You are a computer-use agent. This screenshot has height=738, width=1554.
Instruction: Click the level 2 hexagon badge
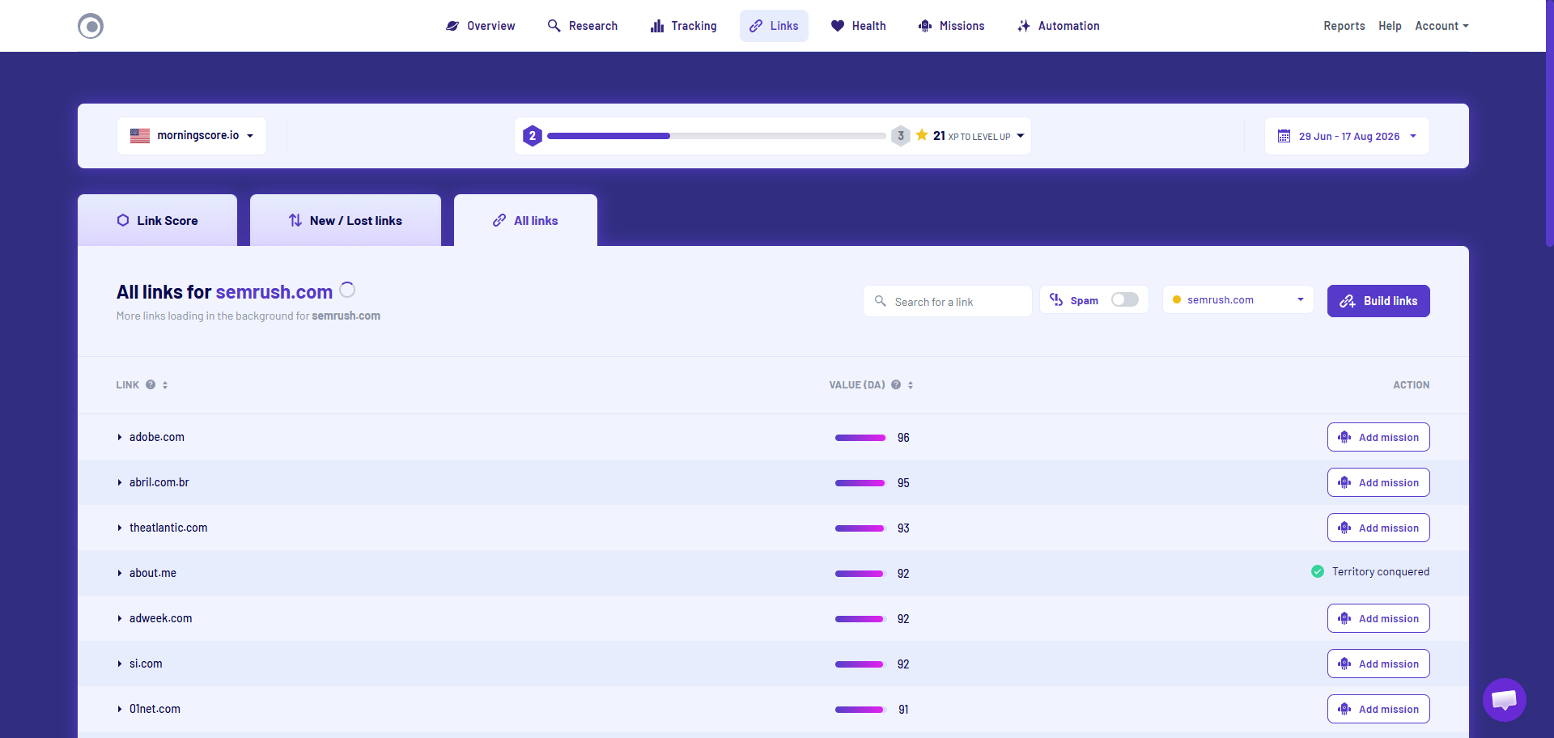(532, 136)
